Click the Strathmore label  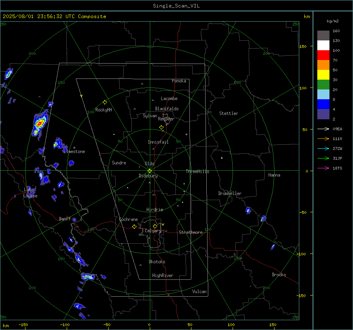point(191,232)
